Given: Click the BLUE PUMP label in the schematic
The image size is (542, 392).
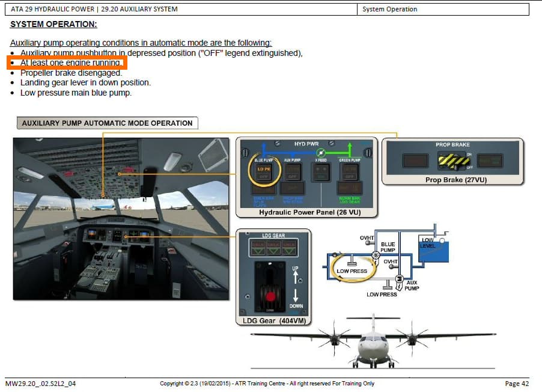Looking at the screenshot, I should click(x=388, y=247).
